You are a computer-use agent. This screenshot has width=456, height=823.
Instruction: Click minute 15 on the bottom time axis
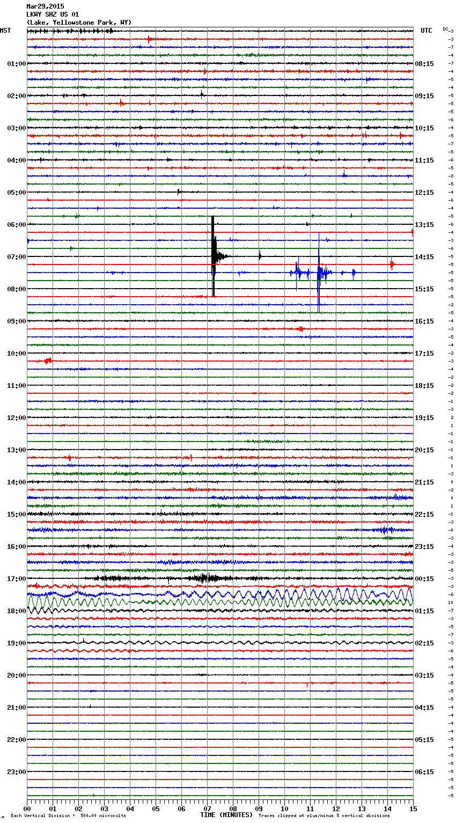click(x=413, y=808)
